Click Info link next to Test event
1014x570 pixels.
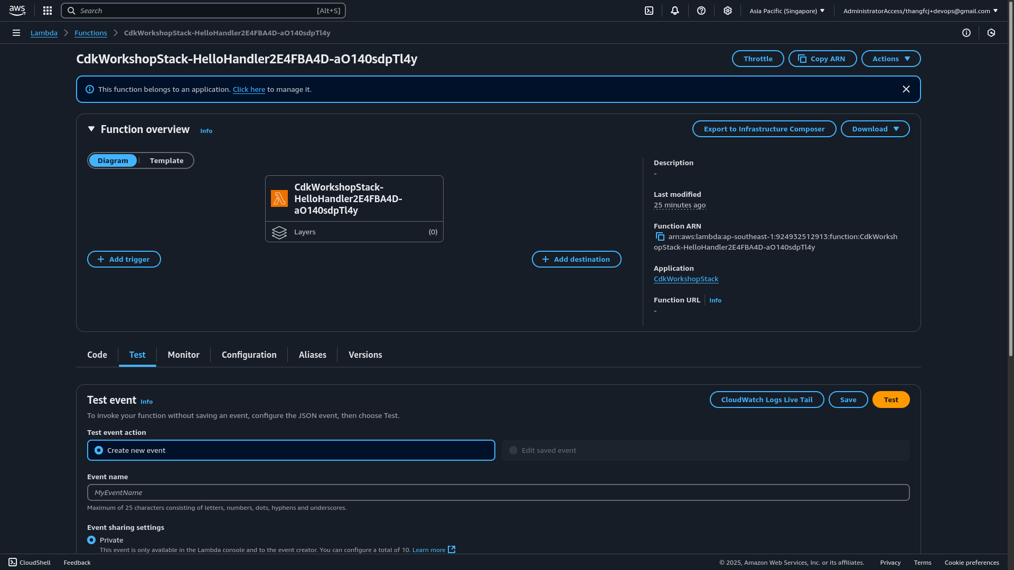147,402
